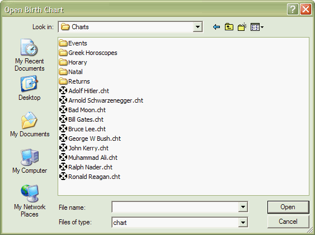This screenshot has height=235, width=315.
Task: Open My Network Places shortcut
Action: point(30,201)
